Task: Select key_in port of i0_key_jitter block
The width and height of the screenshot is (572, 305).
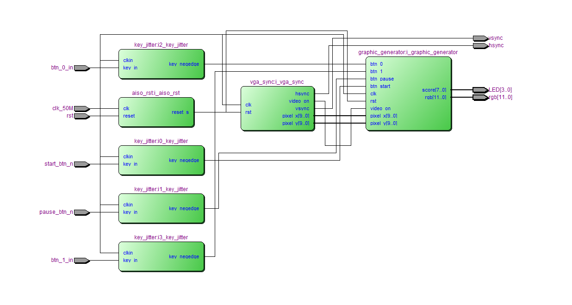Action: point(130,164)
